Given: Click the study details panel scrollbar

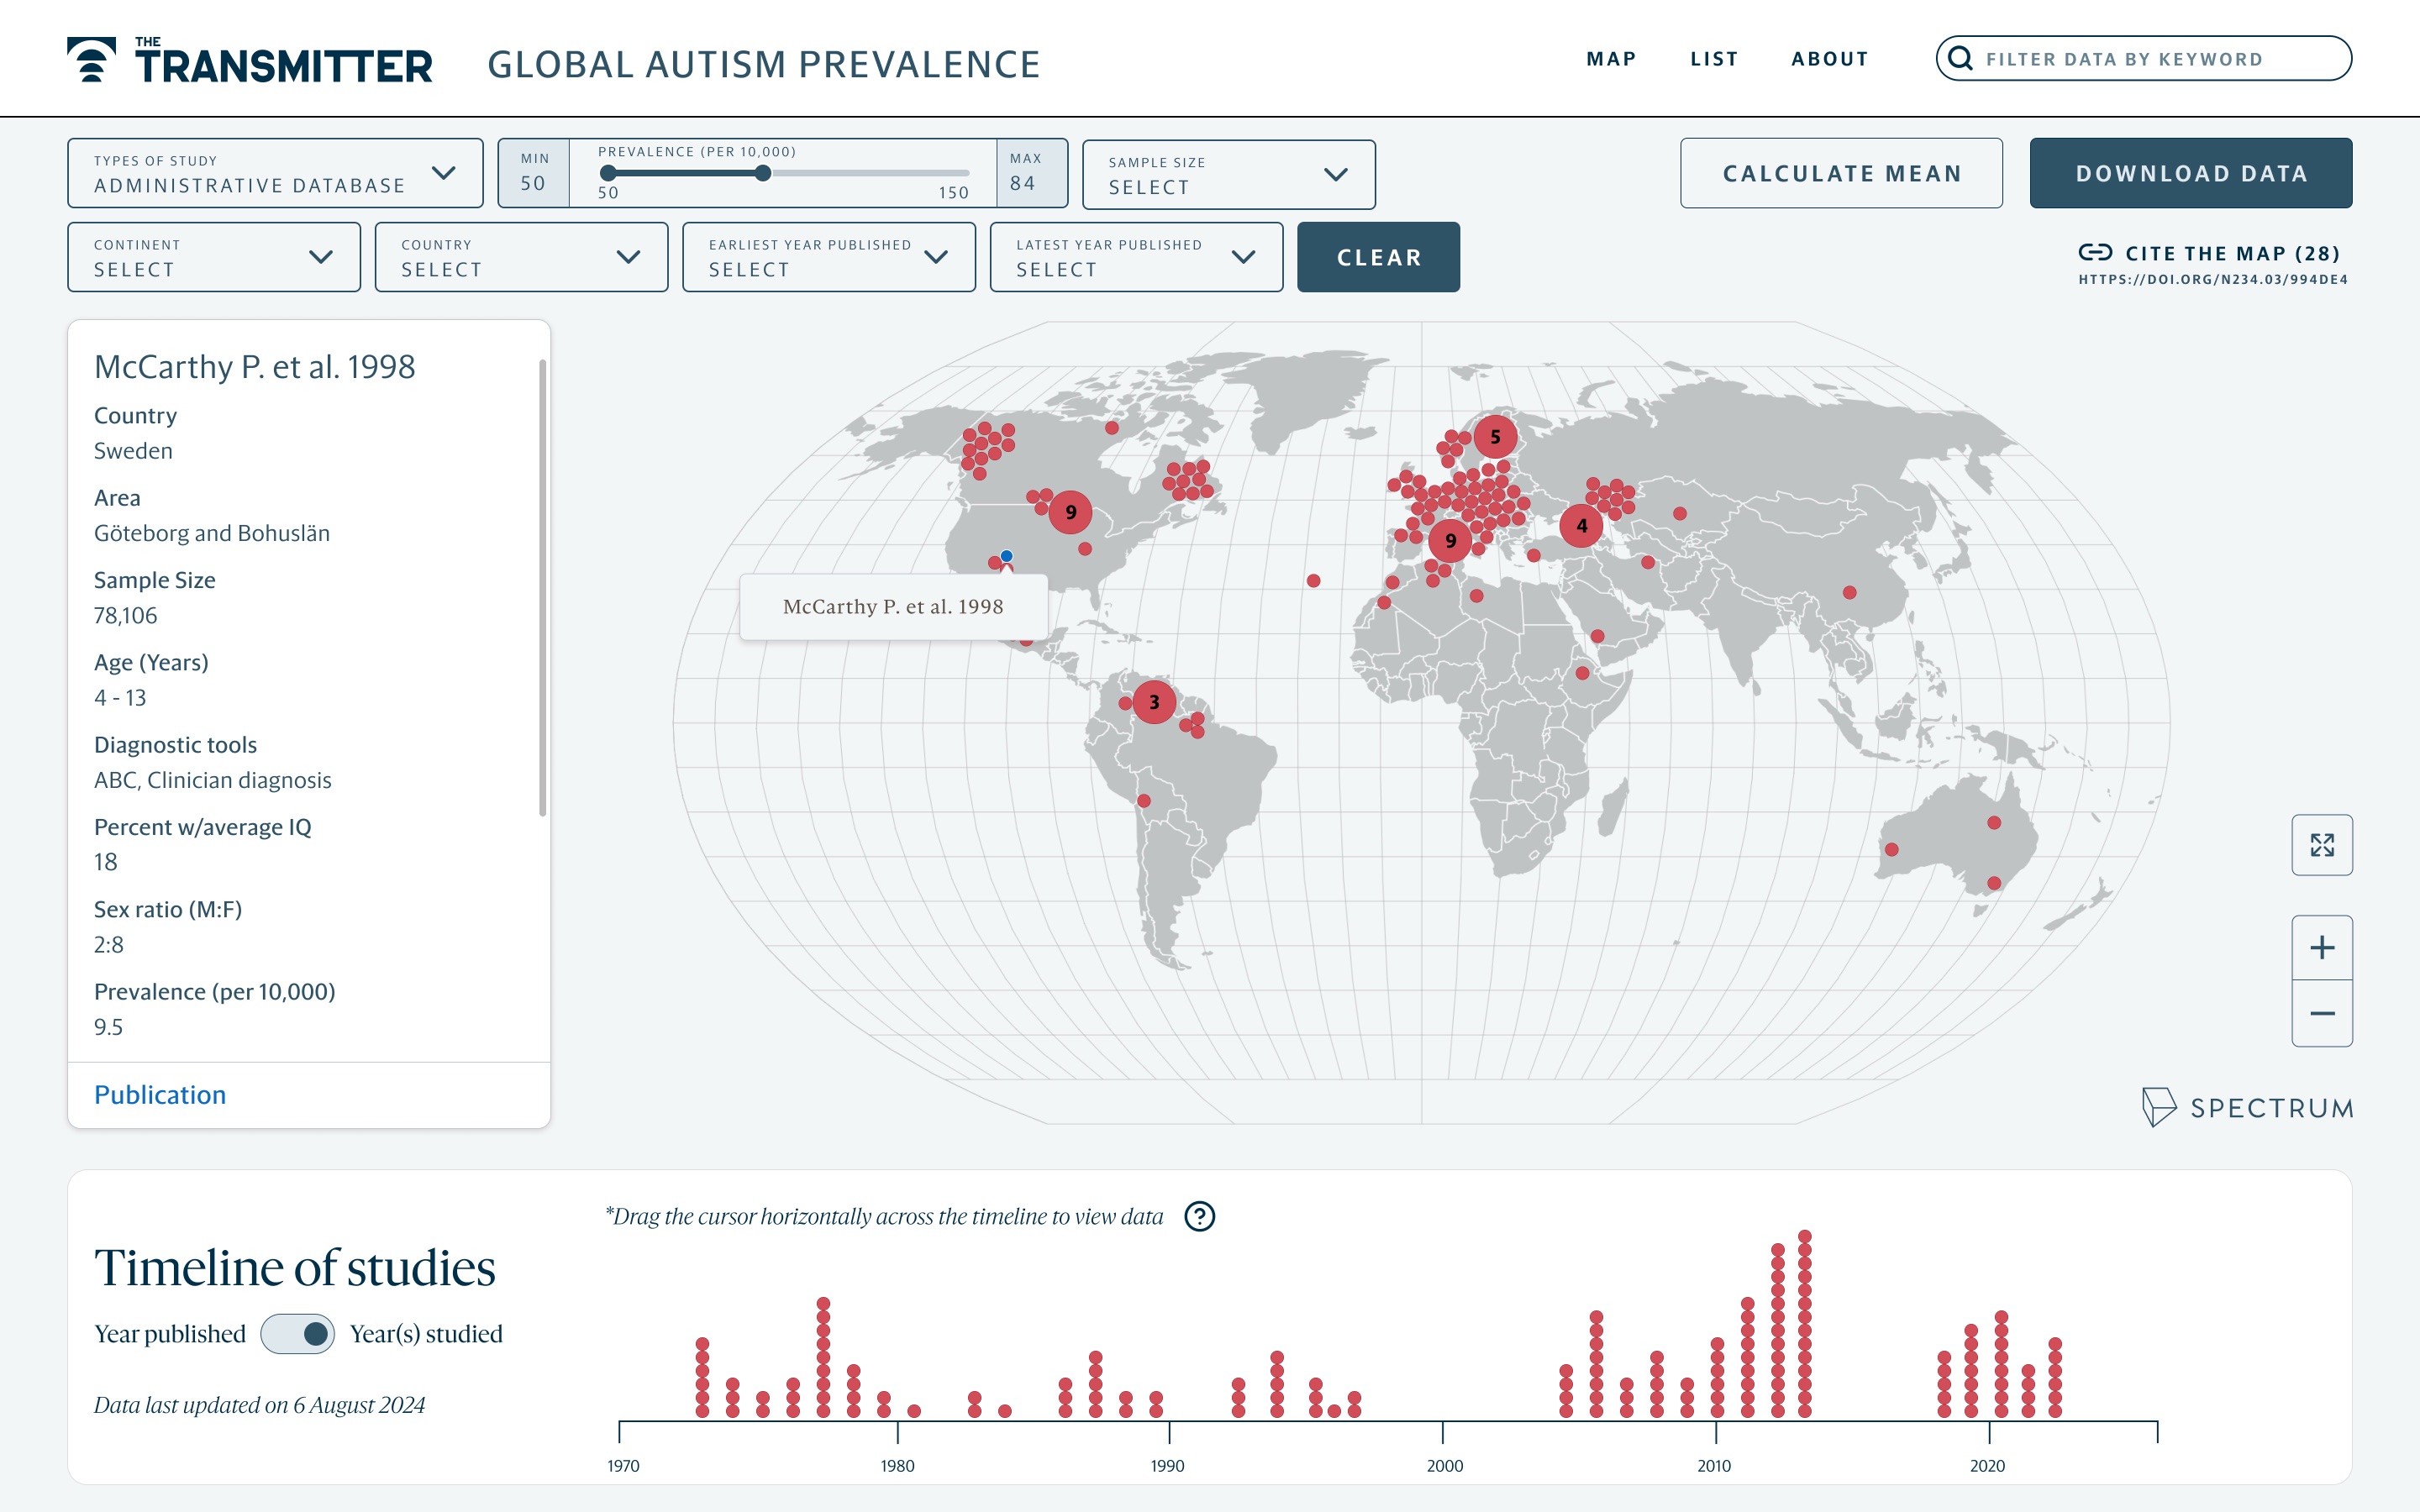Looking at the screenshot, I should click(x=543, y=588).
